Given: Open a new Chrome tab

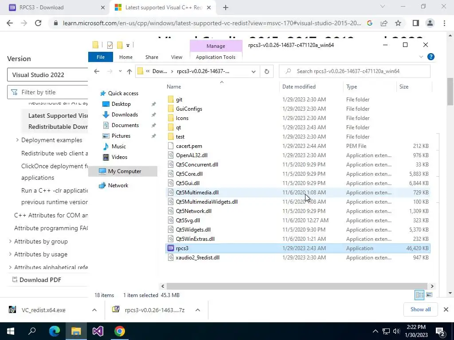Looking at the screenshot, I should click(226, 8).
